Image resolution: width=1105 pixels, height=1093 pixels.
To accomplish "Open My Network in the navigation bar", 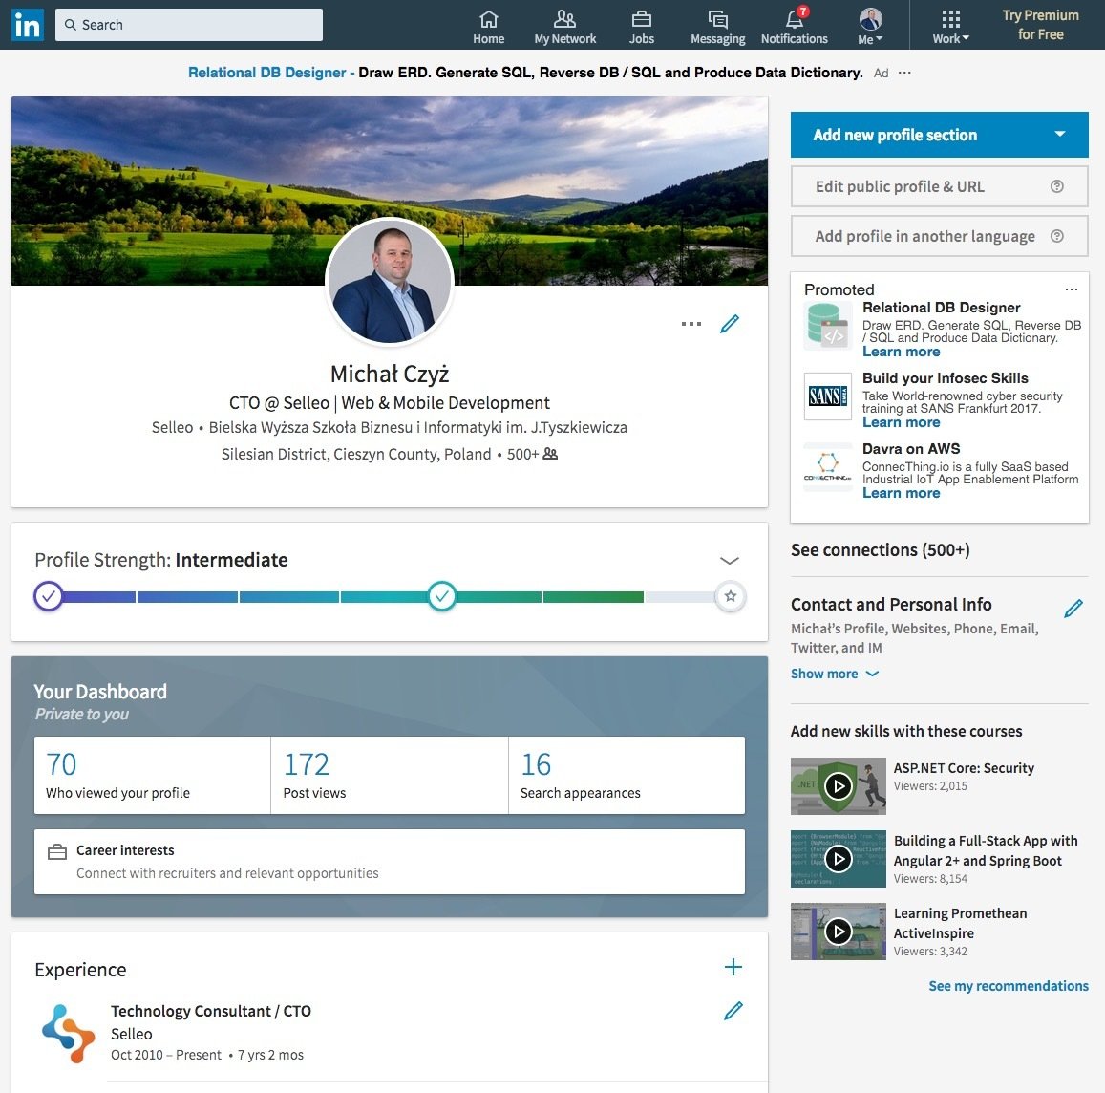I will coord(564,28).
